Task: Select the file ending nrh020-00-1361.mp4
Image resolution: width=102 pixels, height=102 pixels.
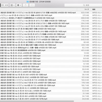Action: 51,48
